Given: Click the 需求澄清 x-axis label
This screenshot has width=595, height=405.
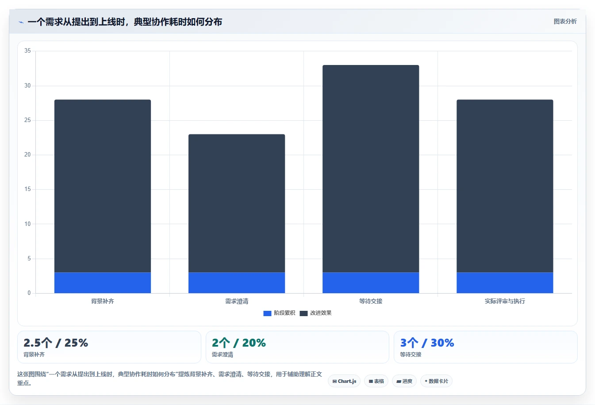Looking at the screenshot, I should tap(237, 301).
